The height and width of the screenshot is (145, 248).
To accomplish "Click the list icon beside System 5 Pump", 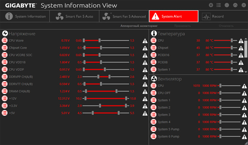I will (x=153, y=130).
